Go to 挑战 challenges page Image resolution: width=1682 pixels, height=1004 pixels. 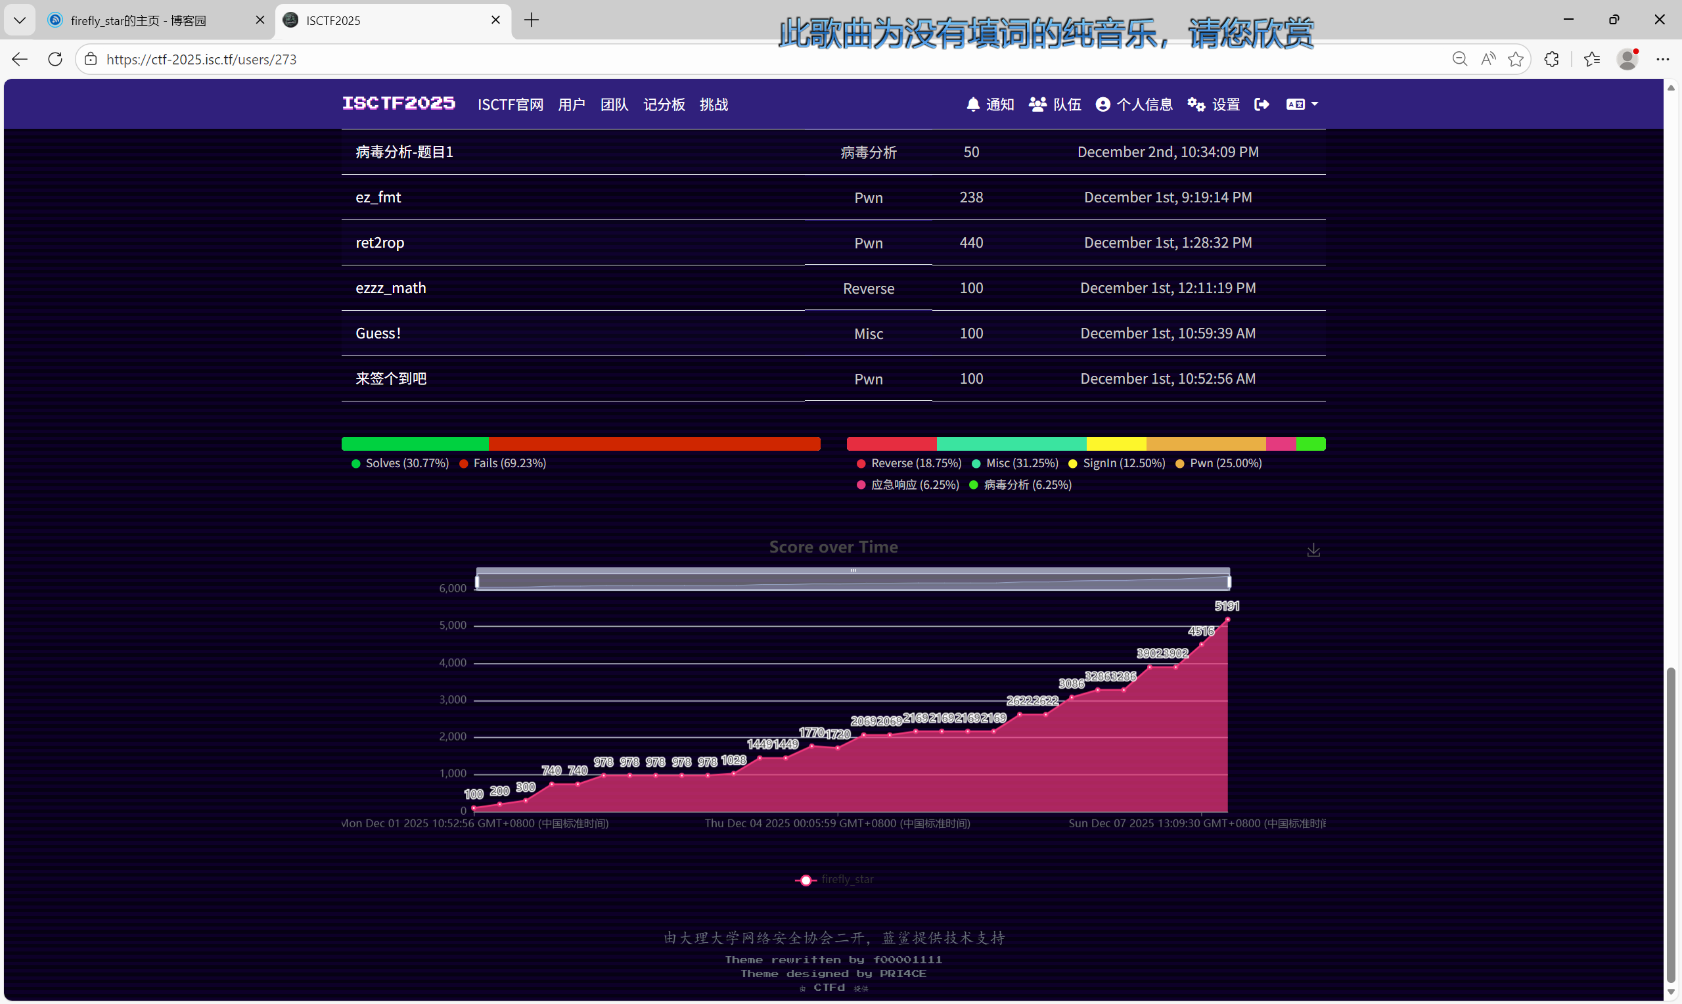pyautogui.click(x=714, y=104)
